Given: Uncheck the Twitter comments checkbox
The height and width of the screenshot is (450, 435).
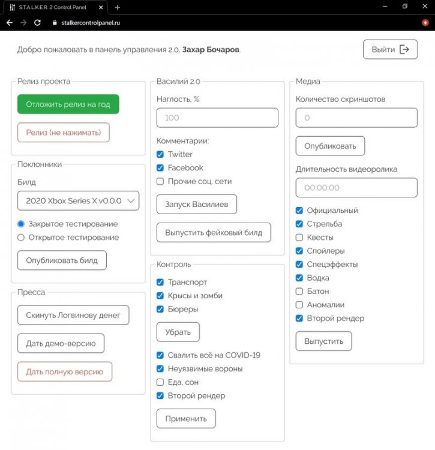Looking at the screenshot, I should (x=160, y=155).
